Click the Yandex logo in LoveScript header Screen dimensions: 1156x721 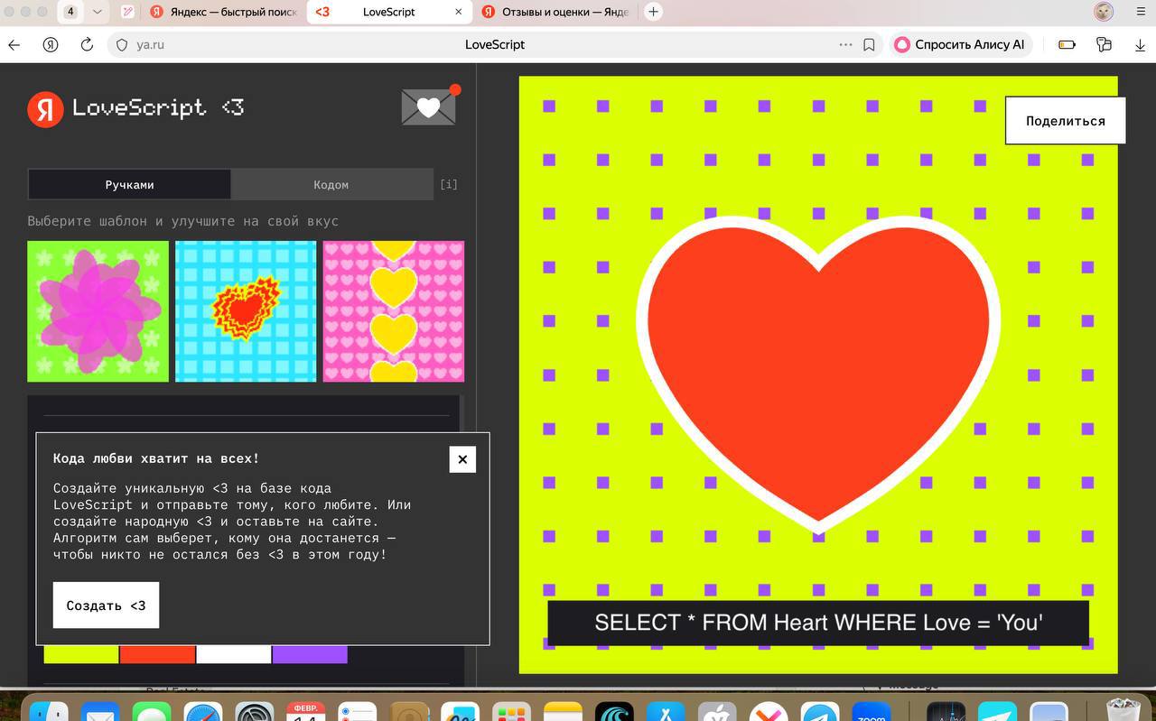coord(45,108)
